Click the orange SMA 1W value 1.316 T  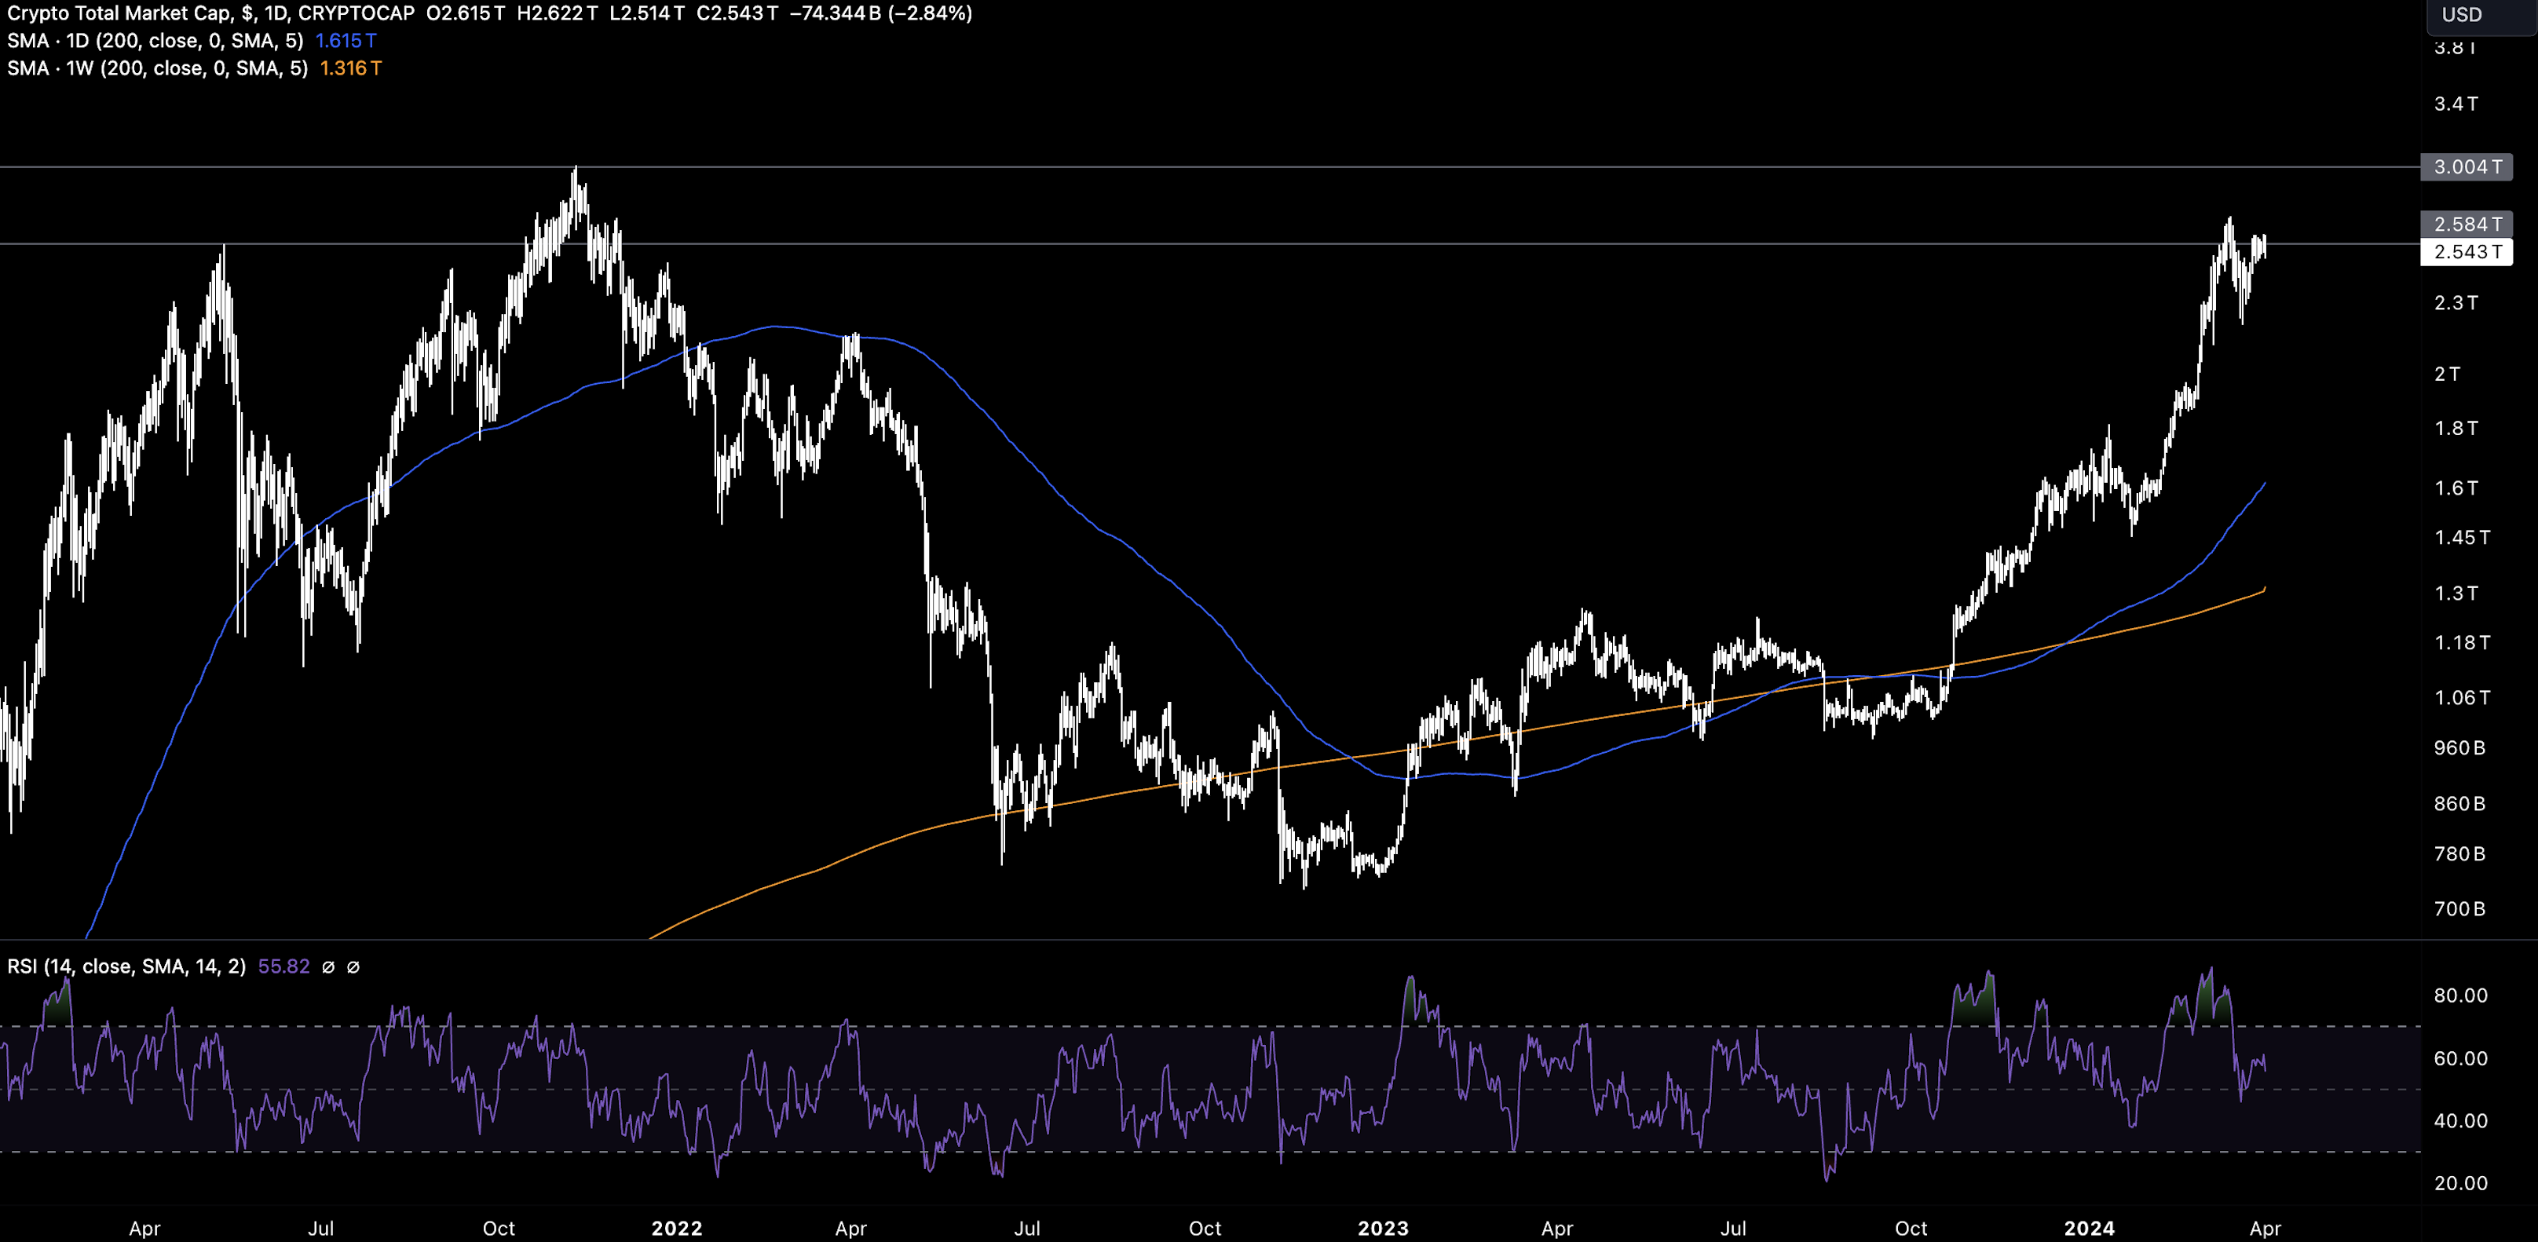(x=349, y=68)
